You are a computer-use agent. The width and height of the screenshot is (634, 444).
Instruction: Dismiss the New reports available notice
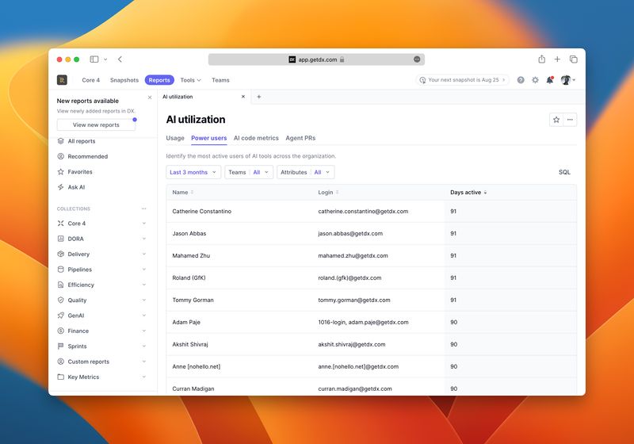150,98
